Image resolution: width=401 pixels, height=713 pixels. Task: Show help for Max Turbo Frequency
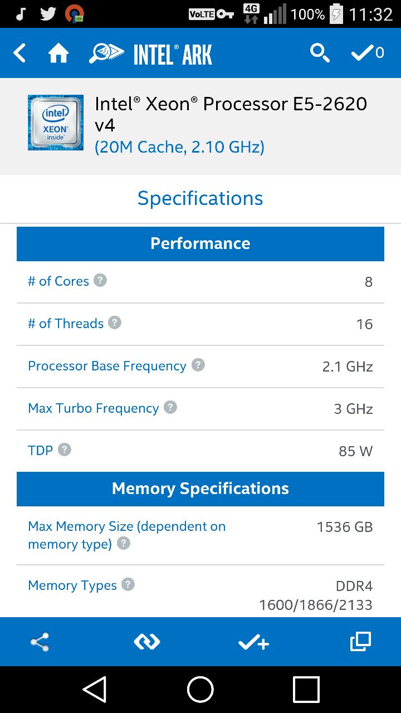point(170,407)
